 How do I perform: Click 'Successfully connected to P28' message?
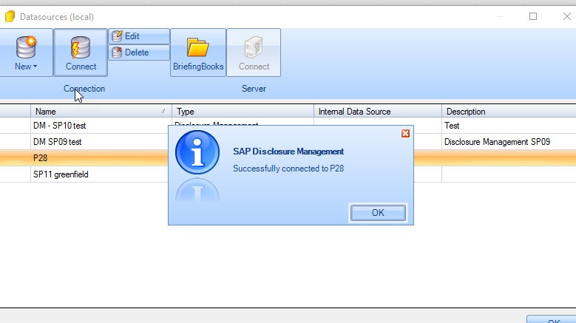click(288, 169)
